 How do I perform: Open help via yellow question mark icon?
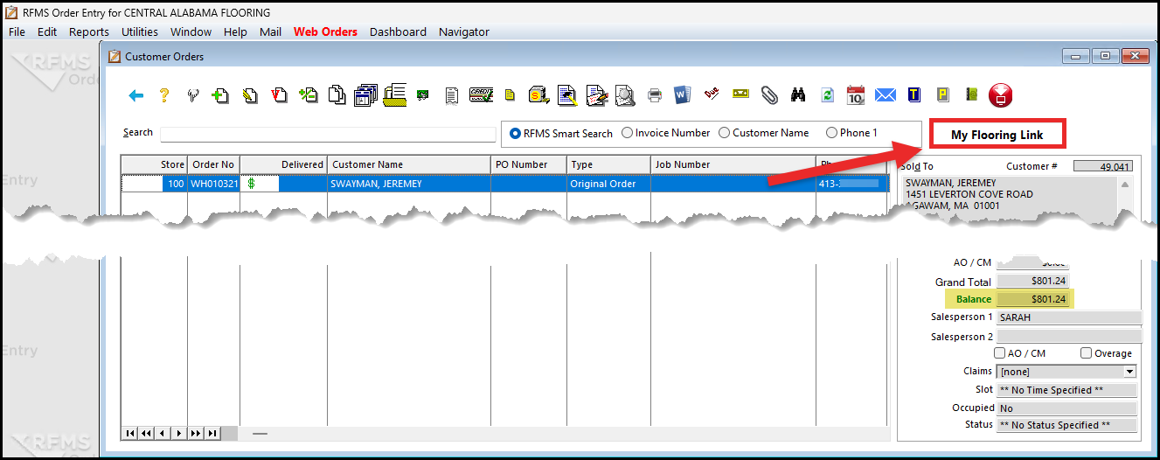(x=163, y=95)
